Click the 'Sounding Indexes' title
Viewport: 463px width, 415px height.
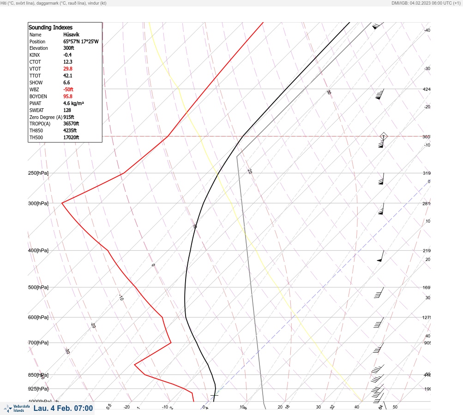[50, 27]
